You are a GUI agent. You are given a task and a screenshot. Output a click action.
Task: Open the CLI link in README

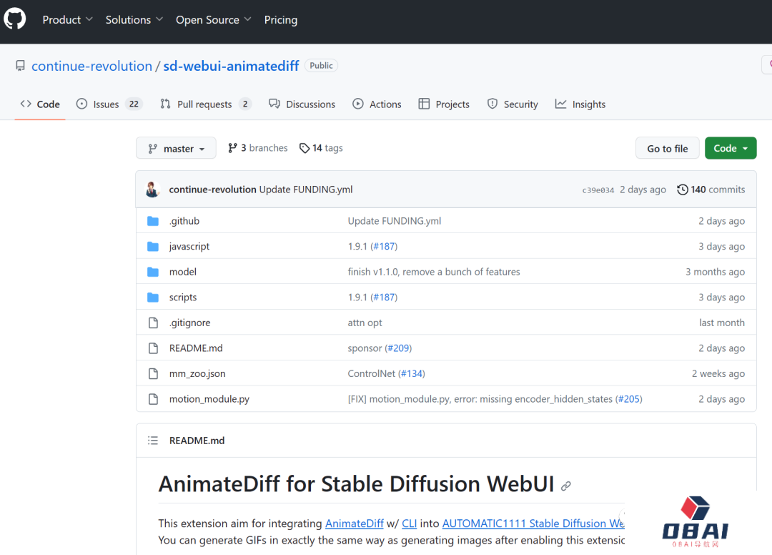pos(409,524)
